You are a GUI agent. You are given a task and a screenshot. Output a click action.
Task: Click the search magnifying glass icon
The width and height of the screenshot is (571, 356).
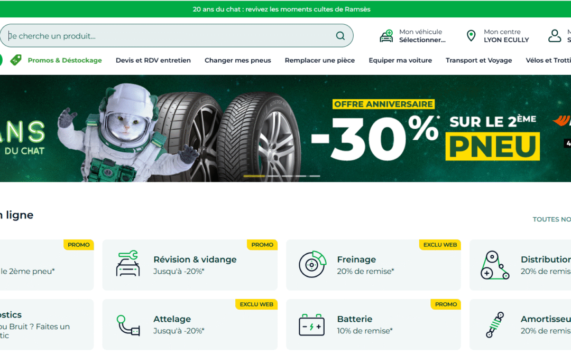click(x=340, y=36)
